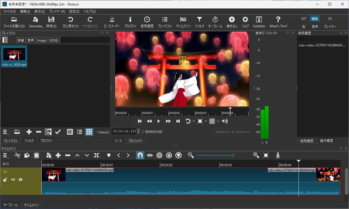Overwrite clip with down-chevron icon

(87, 156)
